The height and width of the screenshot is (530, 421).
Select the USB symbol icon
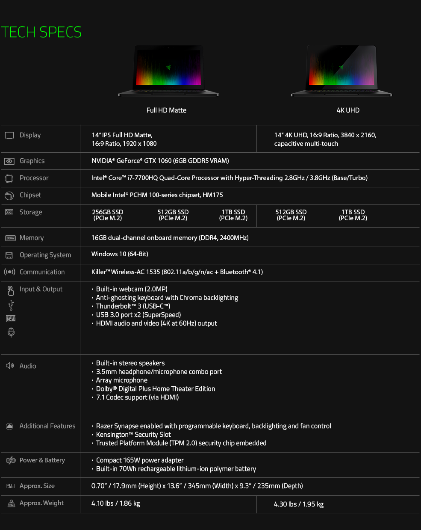pyautogui.click(x=11, y=305)
